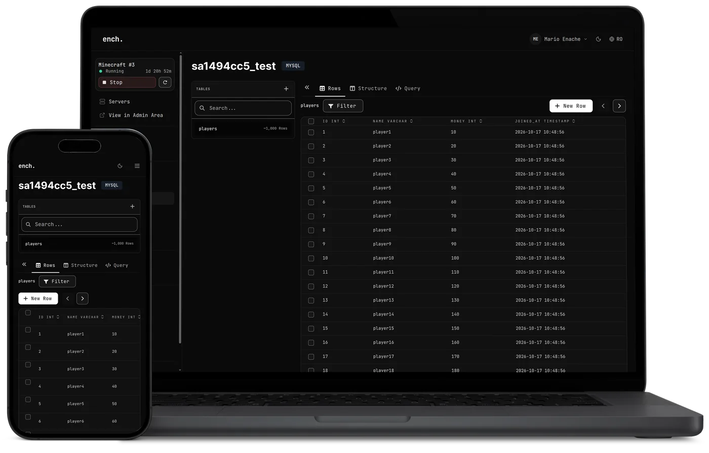Select all rows checkbox in laptop table header

(311, 121)
